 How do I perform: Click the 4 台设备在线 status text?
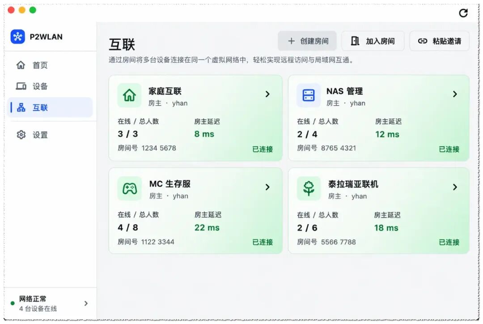click(38, 309)
